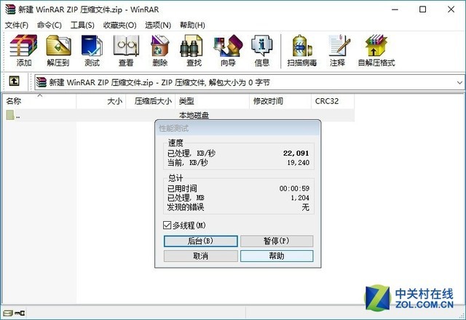Click the 后台(B) background button
Image resolution: width=466 pixels, height=320 pixels.
pos(201,241)
